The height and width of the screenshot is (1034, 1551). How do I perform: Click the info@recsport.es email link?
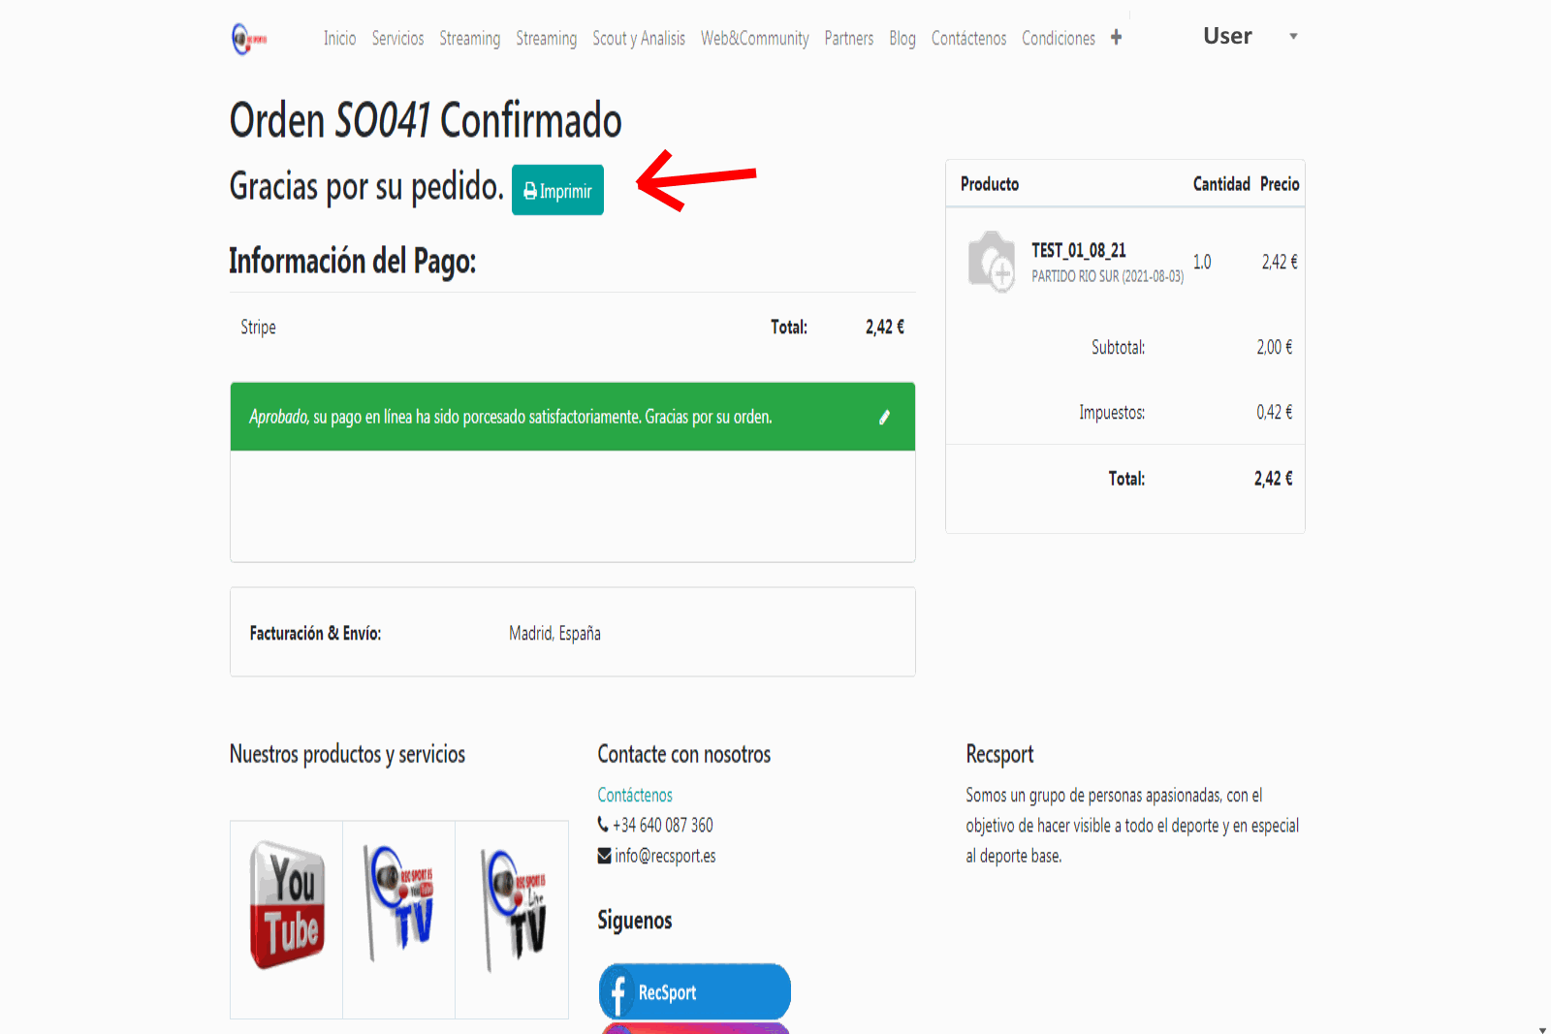point(664,856)
